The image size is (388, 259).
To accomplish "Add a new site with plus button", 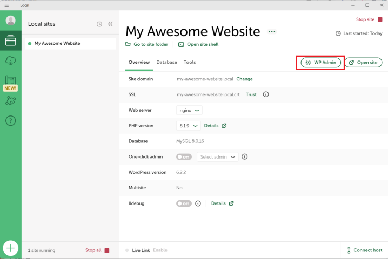I will click(x=11, y=248).
